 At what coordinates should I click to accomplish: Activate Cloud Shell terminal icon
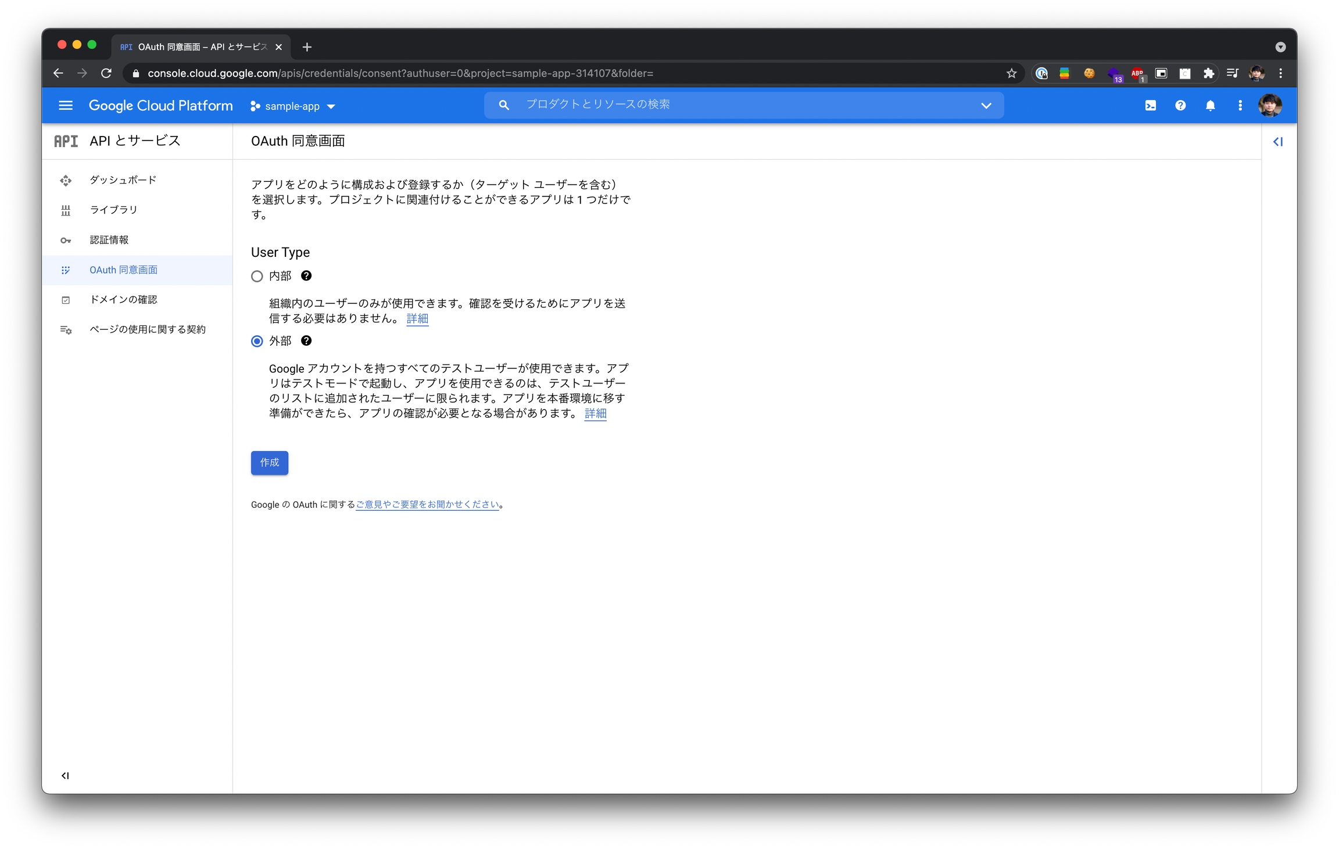click(x=1150, y=106)
